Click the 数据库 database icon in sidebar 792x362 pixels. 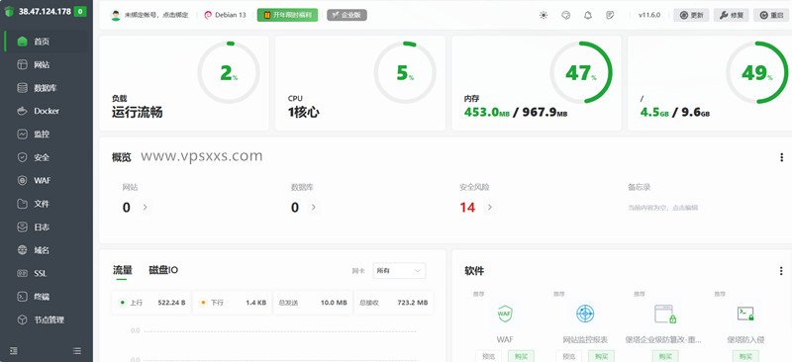point(22,88)
